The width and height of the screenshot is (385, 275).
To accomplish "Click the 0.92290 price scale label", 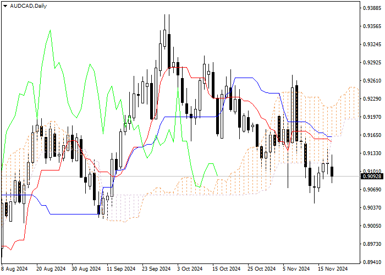I will [372, 98].
